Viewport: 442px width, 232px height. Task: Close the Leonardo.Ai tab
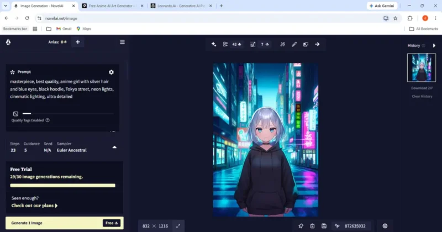pos(211,6)
